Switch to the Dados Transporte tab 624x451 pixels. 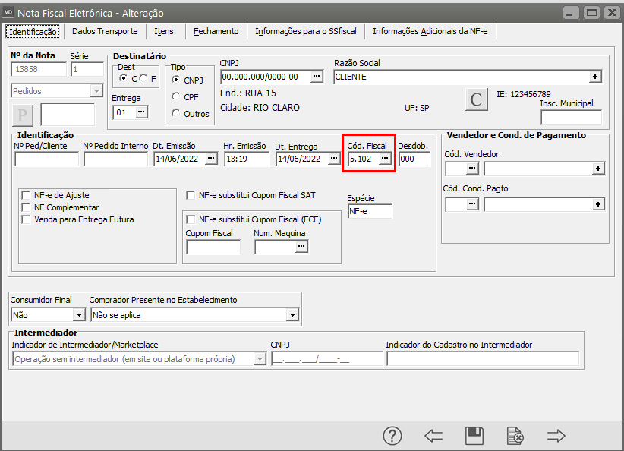[105, 31]
